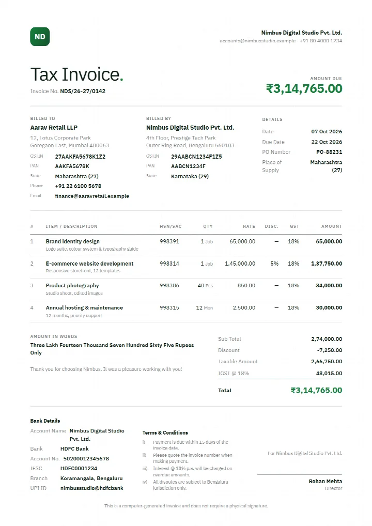Screen dimensions: 372x526
Task: Select PAN AAKFA5678K
Action: pos(72,166)
